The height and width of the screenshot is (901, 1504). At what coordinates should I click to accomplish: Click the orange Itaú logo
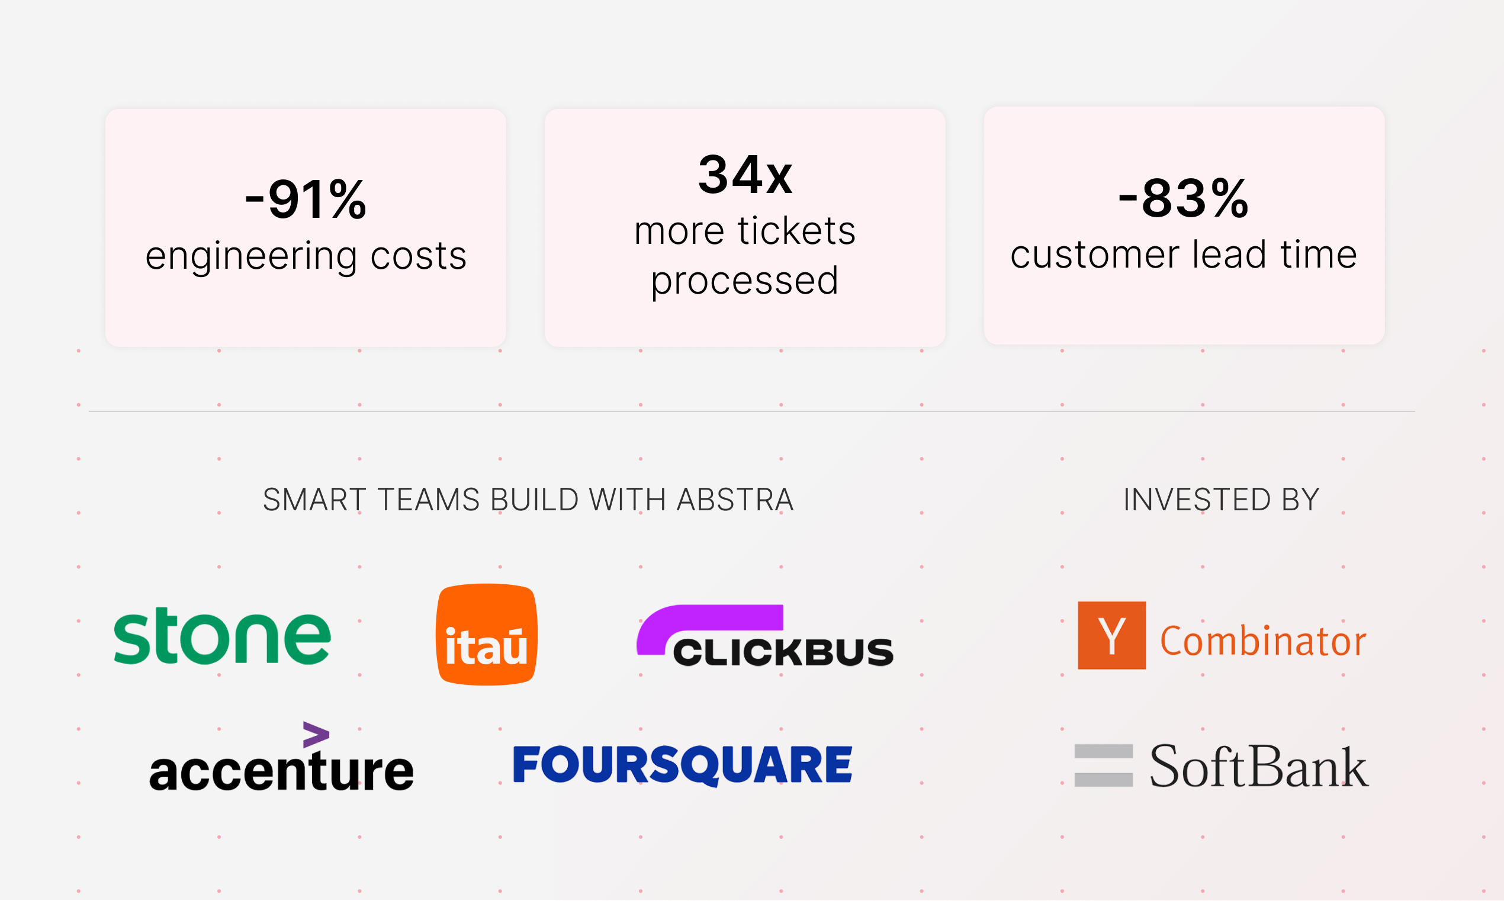coord(486,635)
